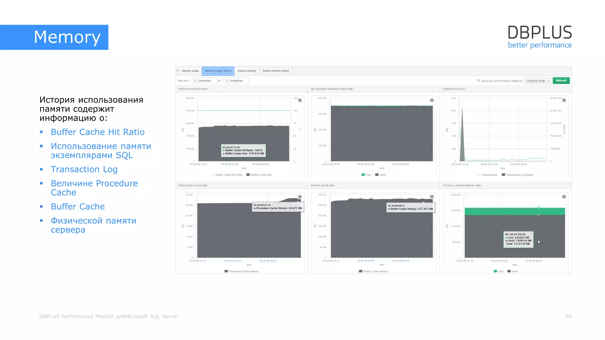Click the slide number 46

click(x=568, y=316)
